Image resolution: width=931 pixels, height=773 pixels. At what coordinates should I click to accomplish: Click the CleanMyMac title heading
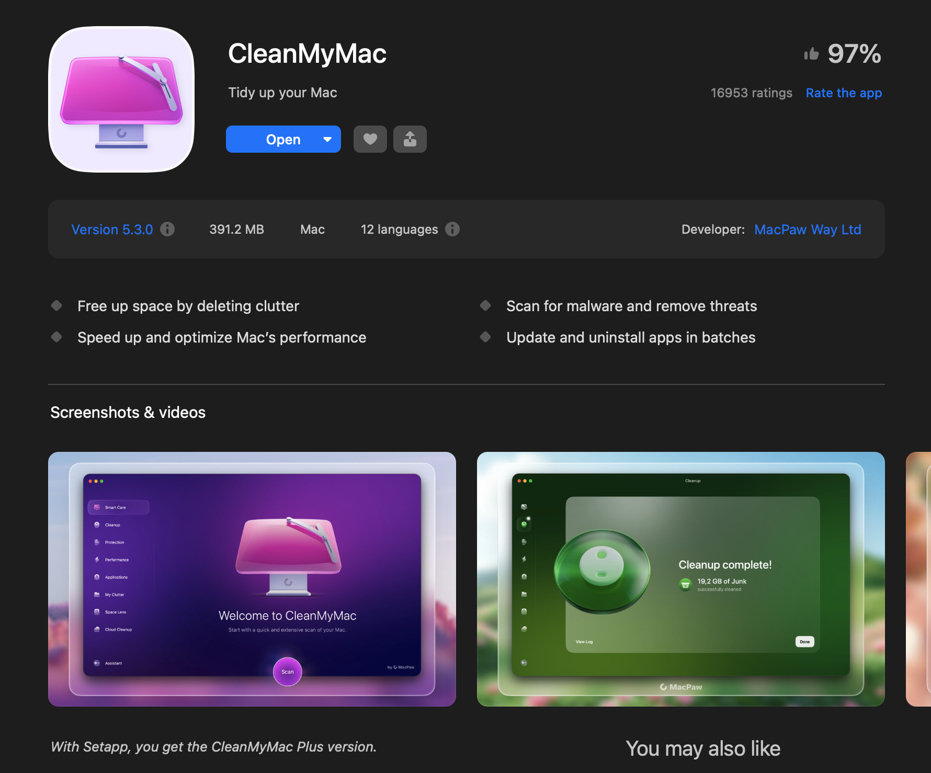click(x=307, y=54)
